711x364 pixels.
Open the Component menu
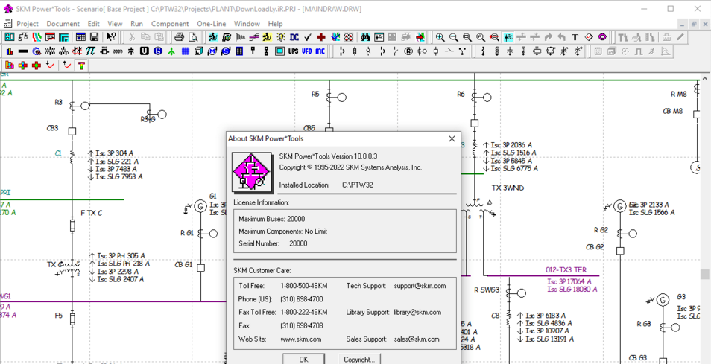coord(170,24)
